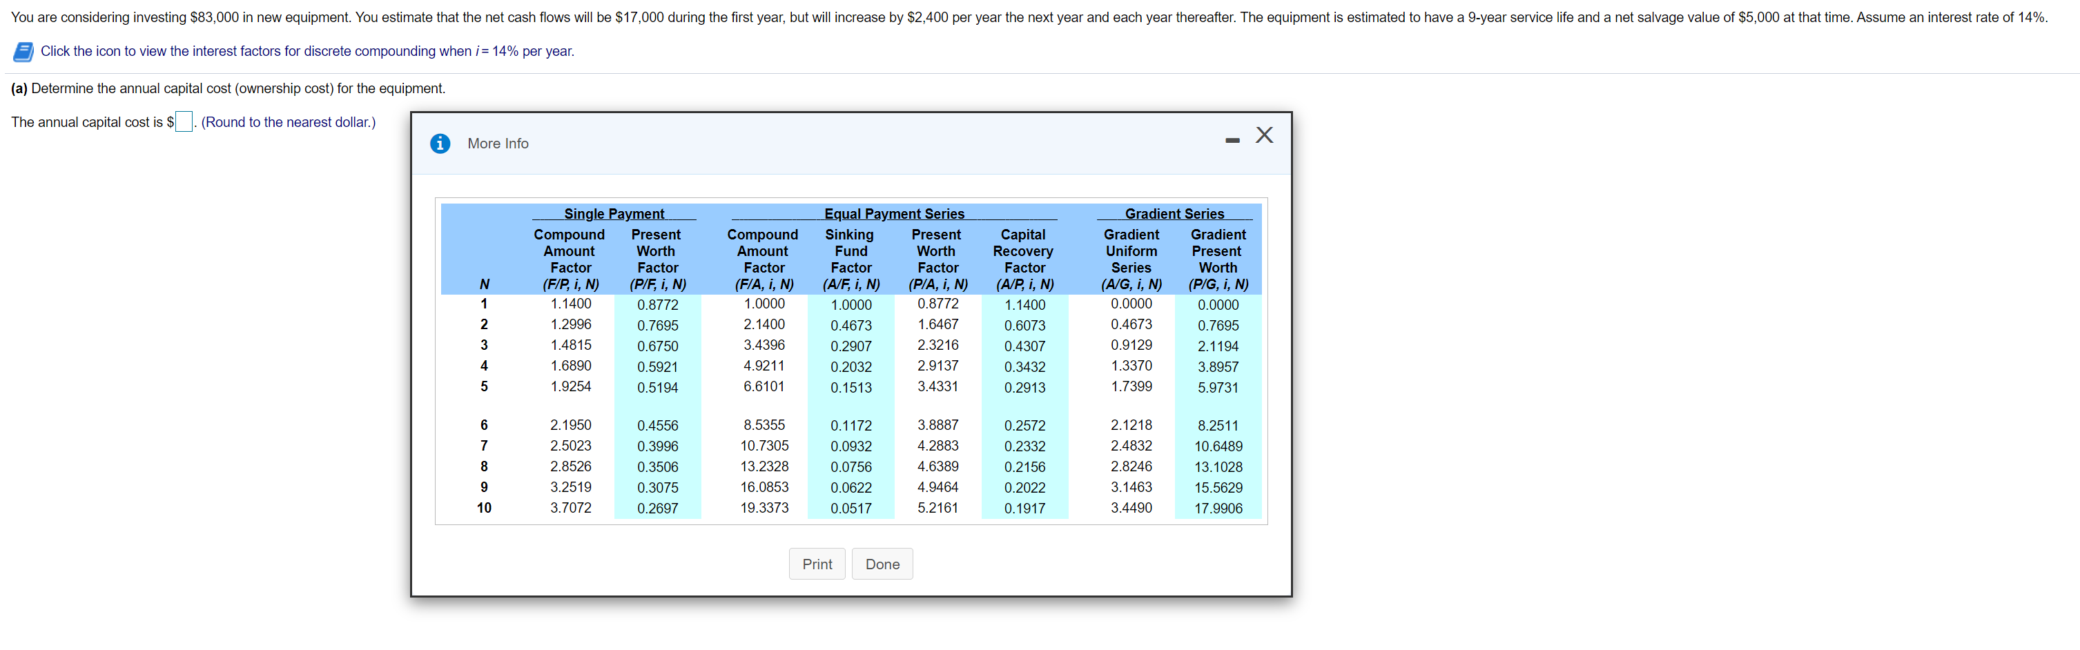Click the Round to the nearest dollar hint

tap(289, 123)
